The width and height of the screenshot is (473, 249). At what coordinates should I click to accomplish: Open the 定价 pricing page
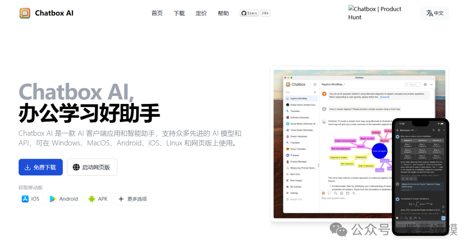(x=201, y=13)
